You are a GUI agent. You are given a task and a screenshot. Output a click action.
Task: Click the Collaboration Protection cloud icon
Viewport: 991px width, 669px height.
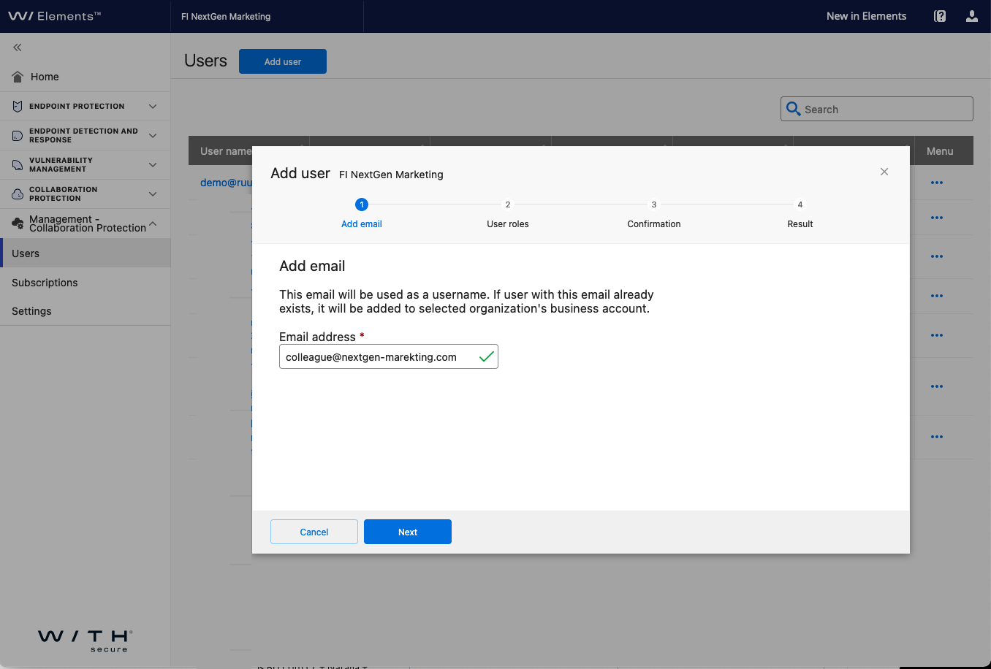(x=18, y=194)
